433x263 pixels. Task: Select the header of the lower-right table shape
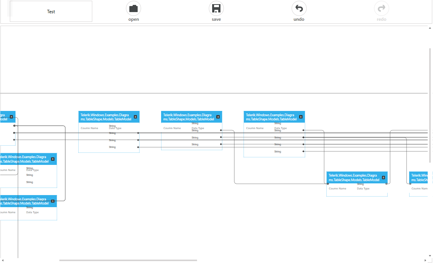pos(357,178)
